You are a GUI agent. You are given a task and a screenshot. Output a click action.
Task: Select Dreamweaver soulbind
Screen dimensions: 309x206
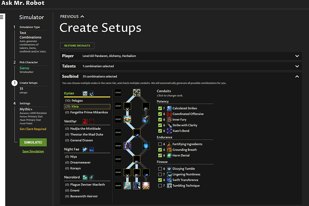click(87, 163)
